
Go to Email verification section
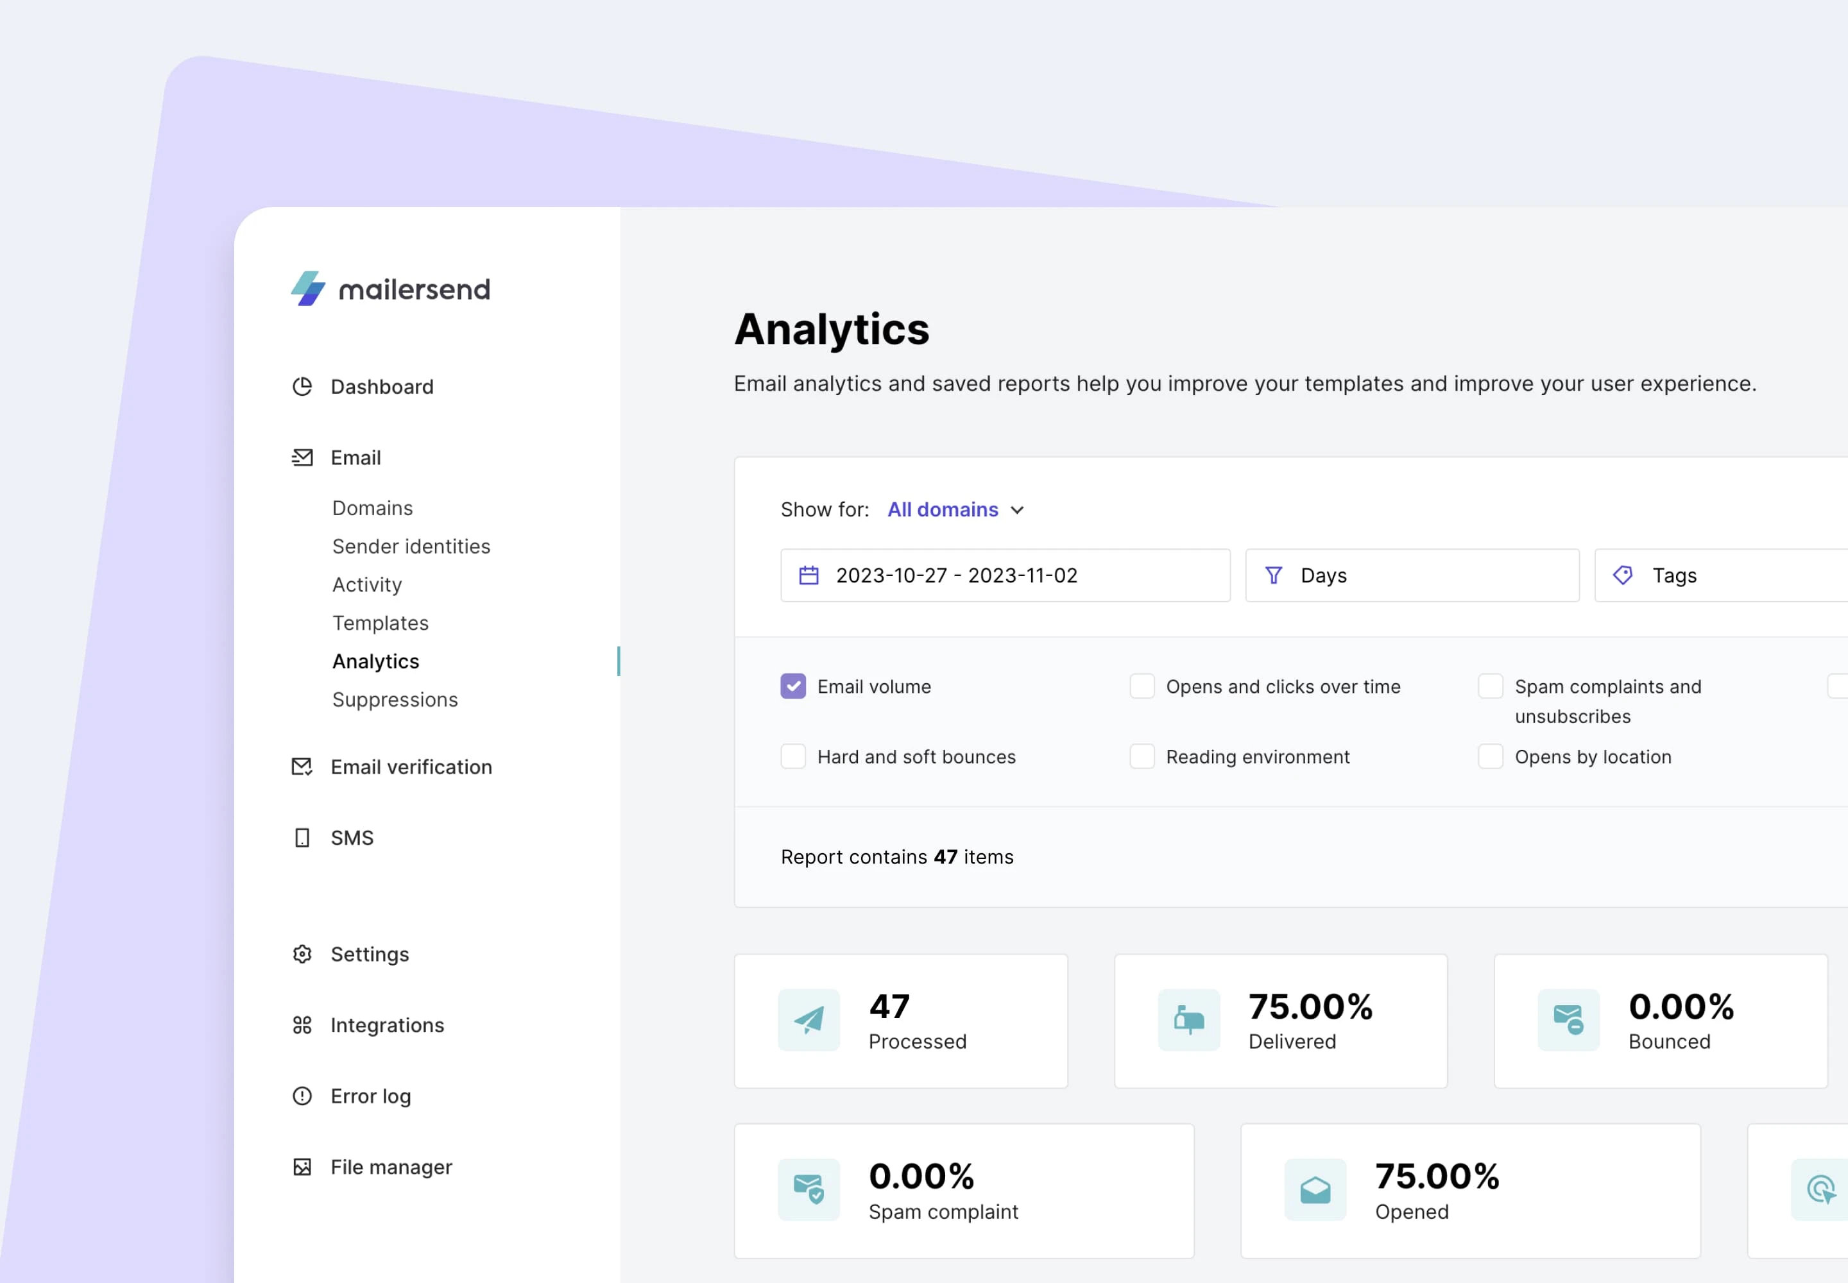click(411, 767)
